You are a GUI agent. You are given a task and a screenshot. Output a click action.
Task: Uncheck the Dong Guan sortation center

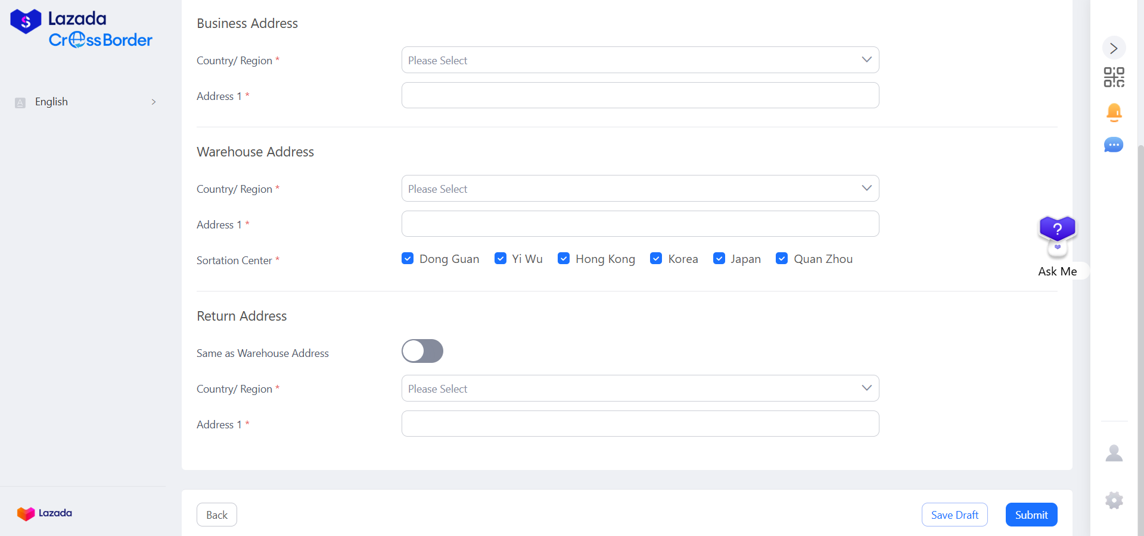coord(408,258)
